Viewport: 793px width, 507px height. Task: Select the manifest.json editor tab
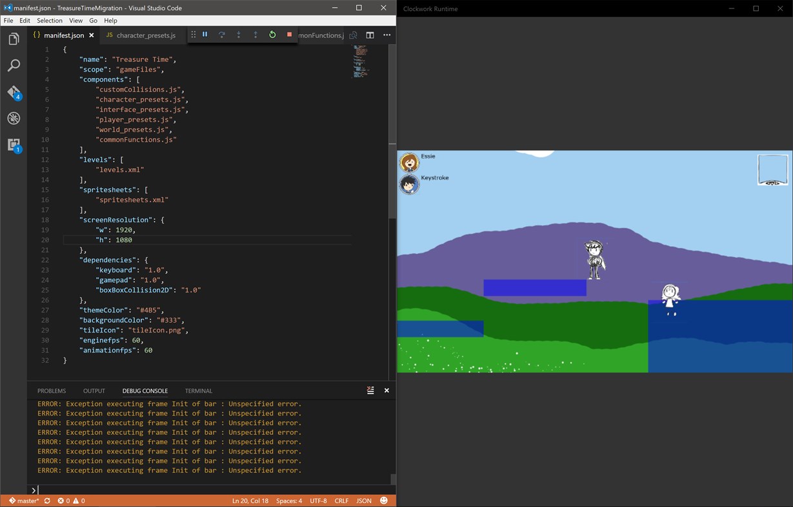[x=63, y=35]
